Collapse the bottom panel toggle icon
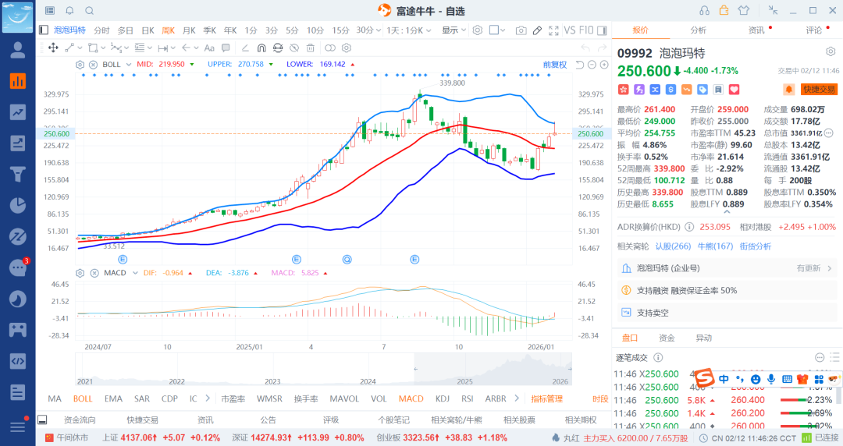The image size is (843, 446). point(42,419)
